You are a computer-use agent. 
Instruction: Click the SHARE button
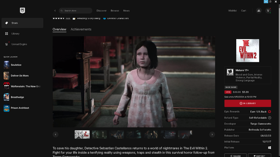236,156
